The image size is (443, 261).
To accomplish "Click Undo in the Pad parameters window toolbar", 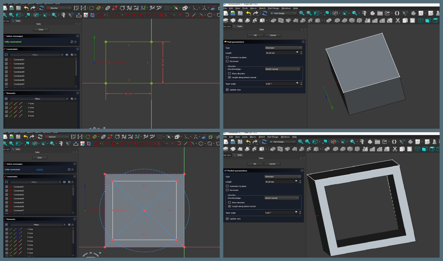I will click(249, 13).
